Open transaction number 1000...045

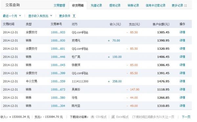click(x=58, y=65)
